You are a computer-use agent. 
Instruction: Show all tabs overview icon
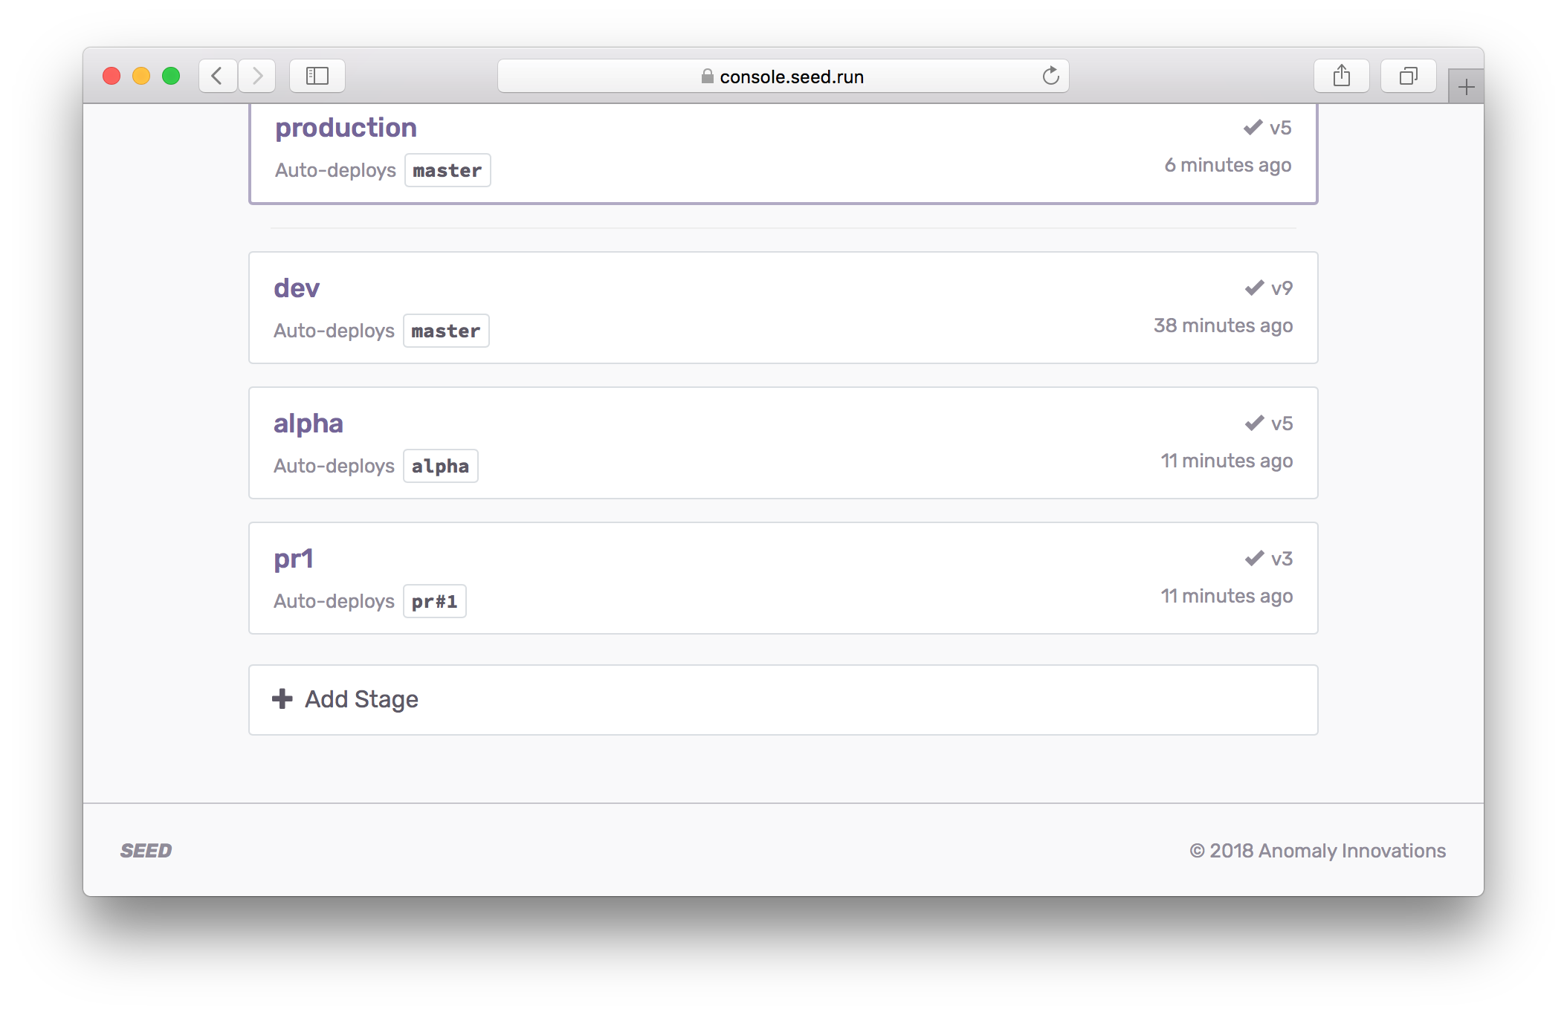(1408, 76)
